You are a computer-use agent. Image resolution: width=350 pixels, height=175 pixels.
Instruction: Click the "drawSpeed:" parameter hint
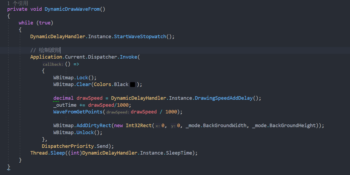click(x=118, y=112)
